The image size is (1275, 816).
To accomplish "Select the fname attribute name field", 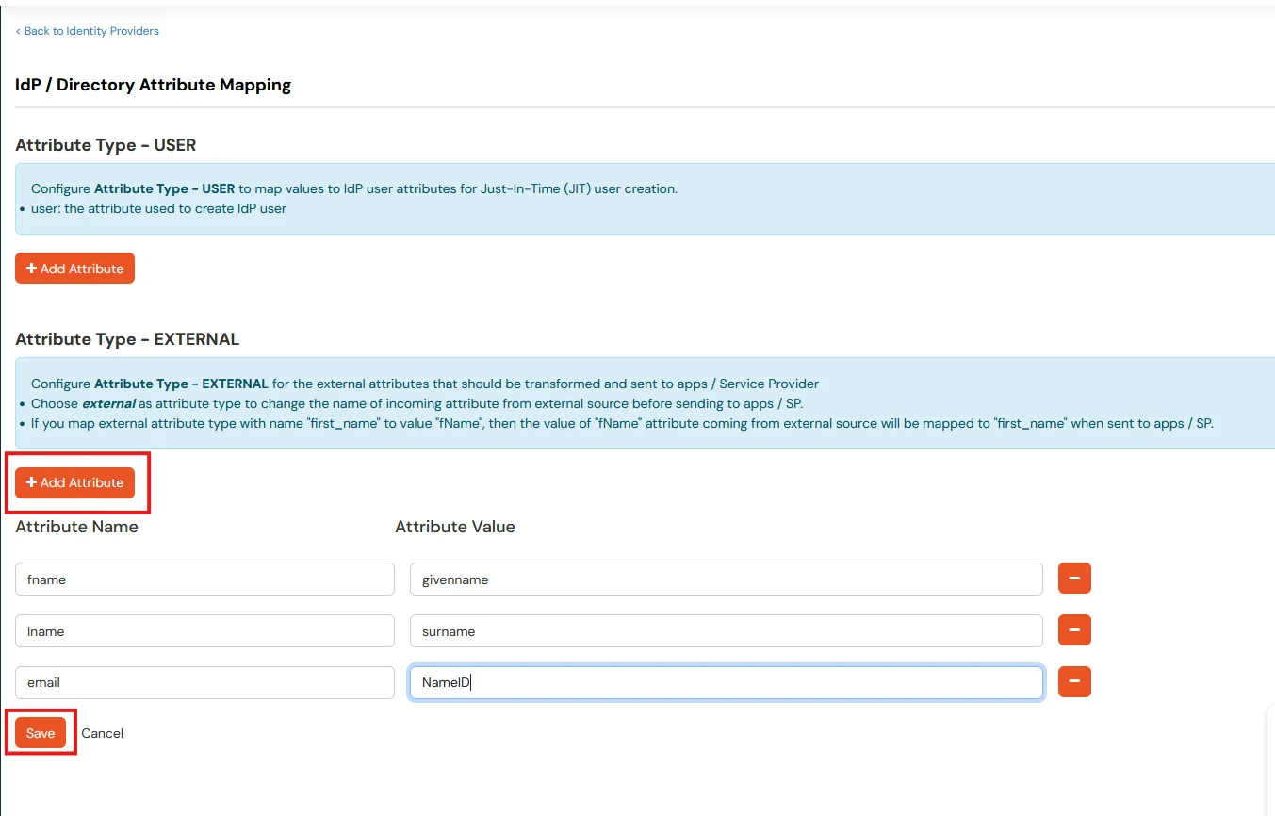I will pyautogui.click(x=204, y=579).
